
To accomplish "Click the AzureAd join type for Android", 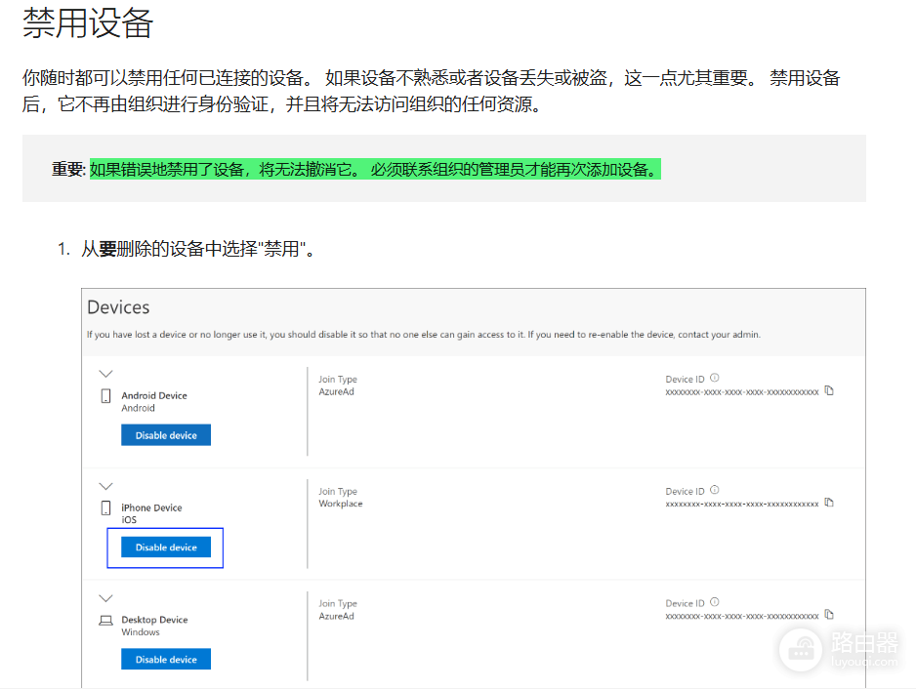I will pos(337,391).
